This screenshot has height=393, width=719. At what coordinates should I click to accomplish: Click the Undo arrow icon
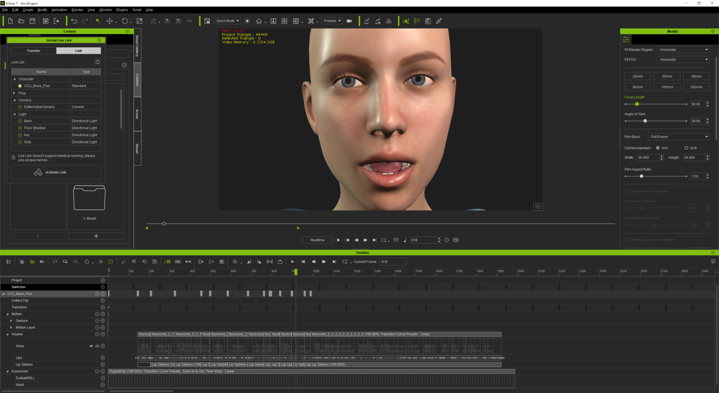[74, 21]
